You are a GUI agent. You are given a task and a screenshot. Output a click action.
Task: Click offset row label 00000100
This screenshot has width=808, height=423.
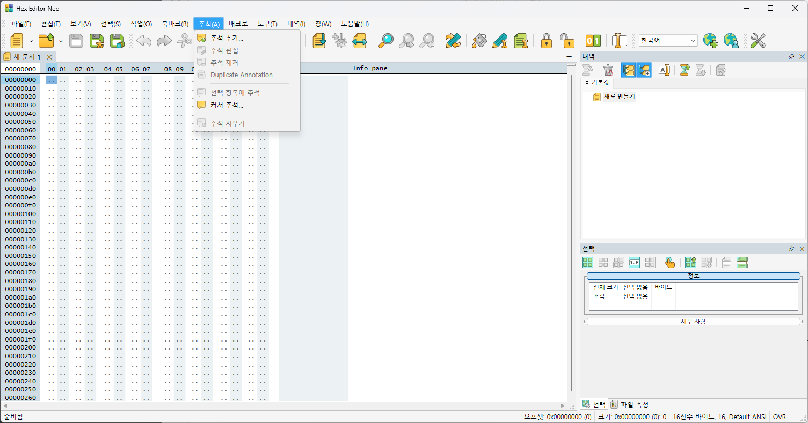pyautogui.click(x=20, y=214)
